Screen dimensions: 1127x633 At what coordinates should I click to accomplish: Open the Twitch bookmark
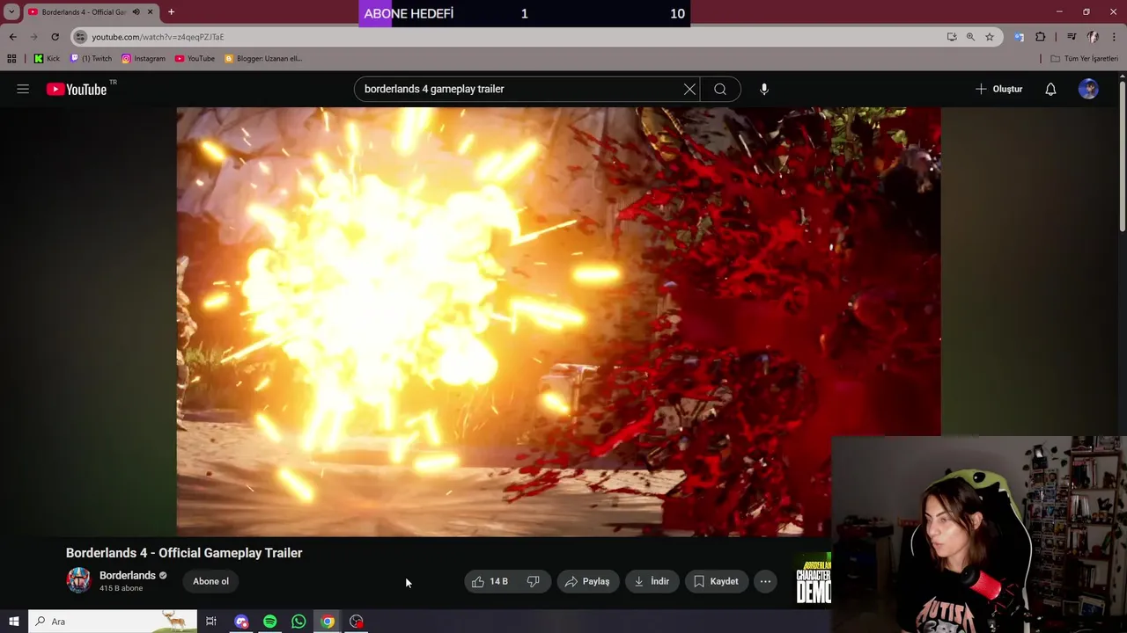click(91, 59)
